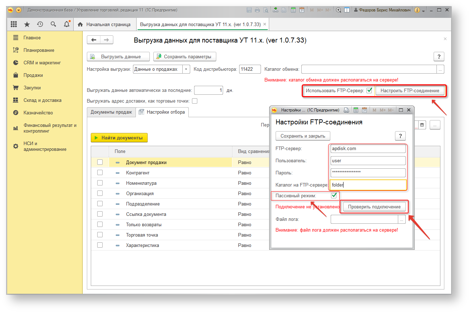Open 'Казначейство' section
This screenshot has height=312, width=469.
(x=38, y=113)
